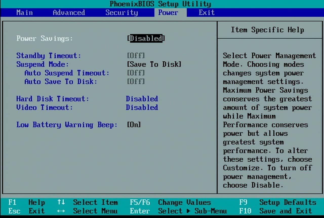Screen dimensions: 324x218
Task: Open the Main menu tab
Action: [24, 13]
